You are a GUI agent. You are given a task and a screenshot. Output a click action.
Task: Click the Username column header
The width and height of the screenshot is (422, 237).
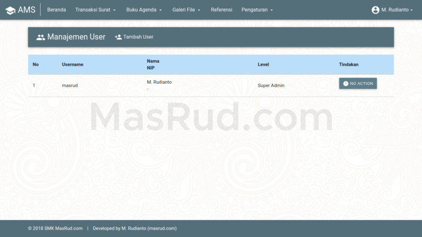72,64
